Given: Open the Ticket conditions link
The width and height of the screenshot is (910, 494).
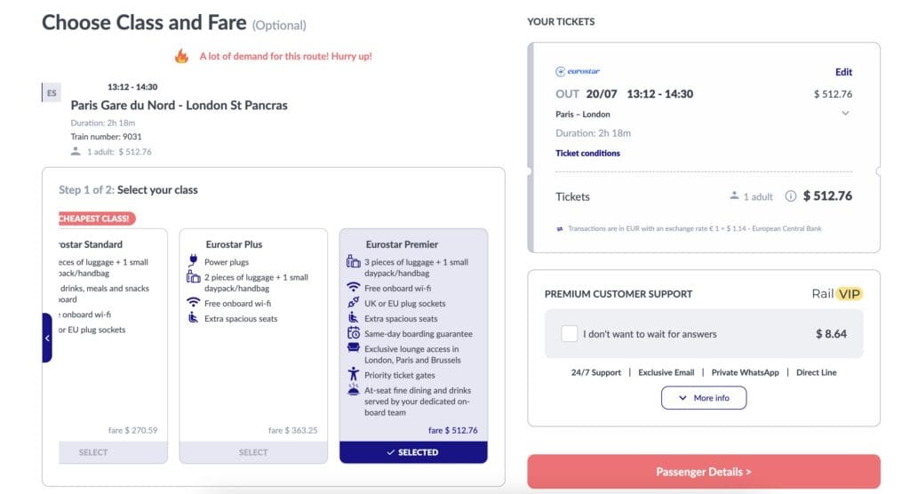Looking at the screenshot, I should (x=587, y=153).
